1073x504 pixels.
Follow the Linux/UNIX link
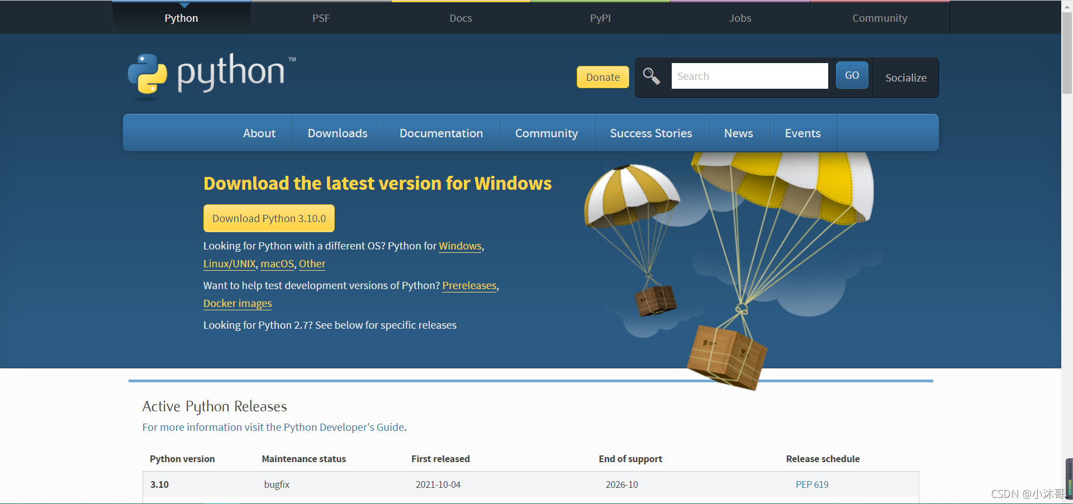(x=229, y=264)
